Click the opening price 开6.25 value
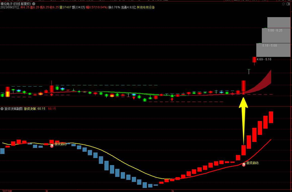 [x=25, y=8]
